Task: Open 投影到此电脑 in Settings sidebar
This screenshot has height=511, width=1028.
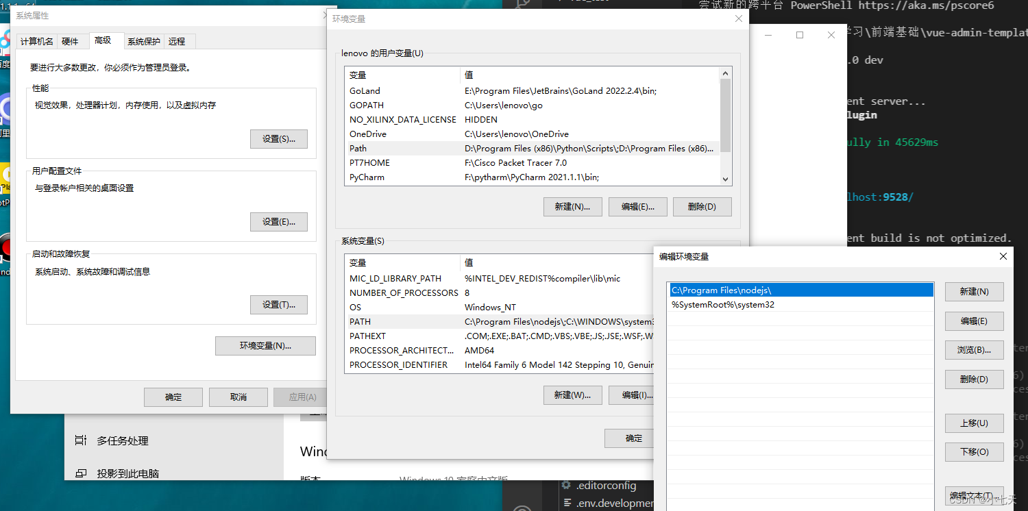Action: (127, 473)
